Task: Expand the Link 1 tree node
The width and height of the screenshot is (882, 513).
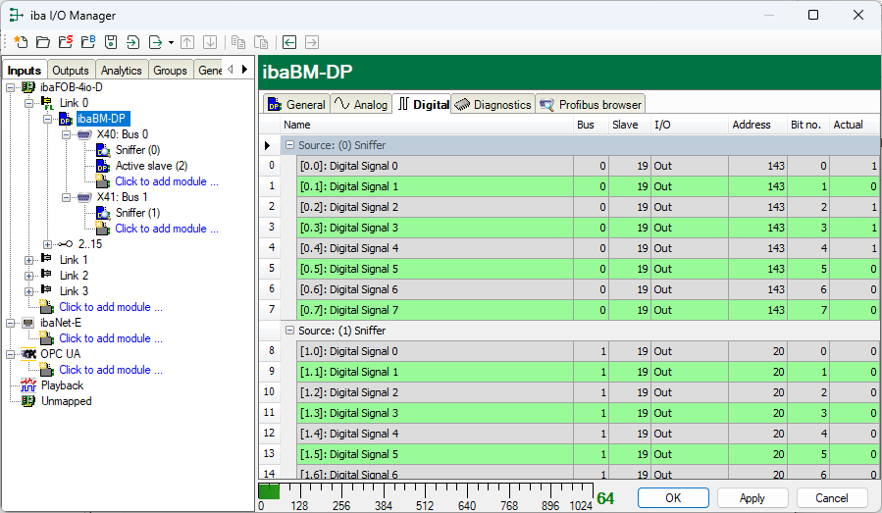Action: click(x=29, y=260)
